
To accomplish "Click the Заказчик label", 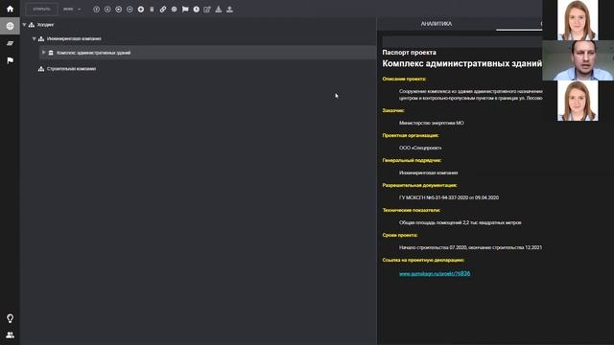I will [x=393, y=110].
